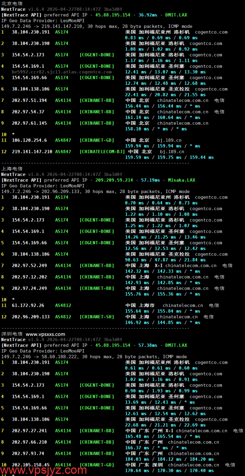Screen dimensions: 245x476
Task: Click latency '0.70 ms / 0.64 ms / 0.73 ms'
Action: pos(161,203)
